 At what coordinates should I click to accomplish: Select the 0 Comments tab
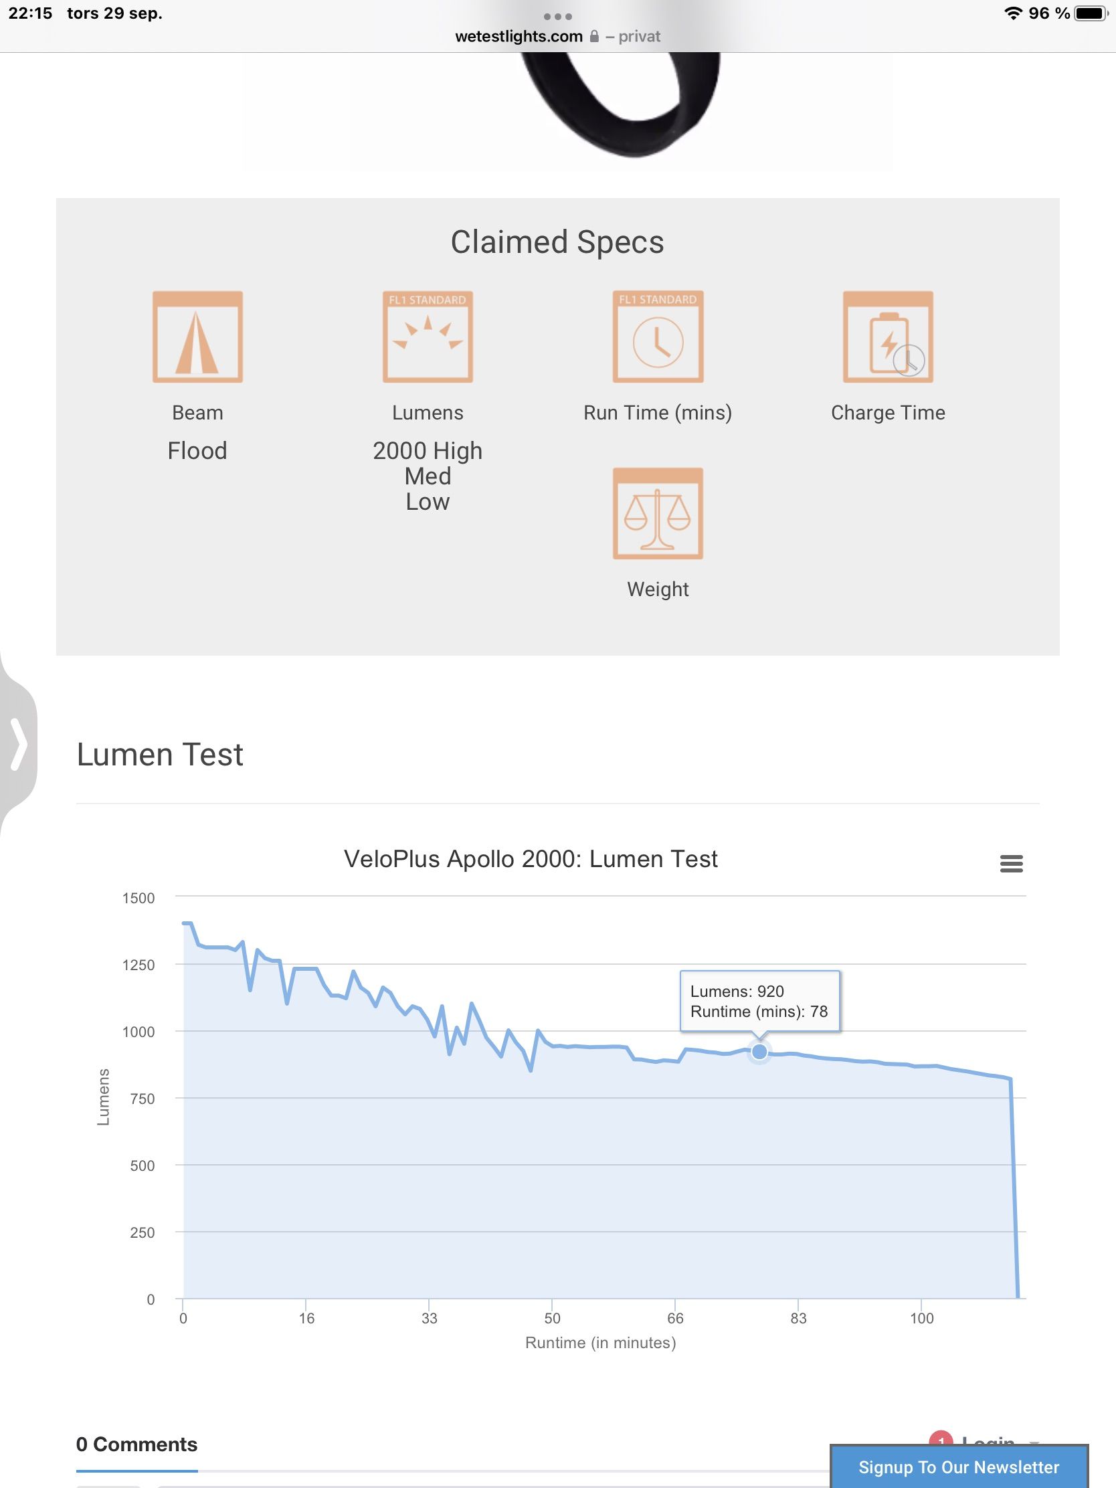(x=136, y=1445)
